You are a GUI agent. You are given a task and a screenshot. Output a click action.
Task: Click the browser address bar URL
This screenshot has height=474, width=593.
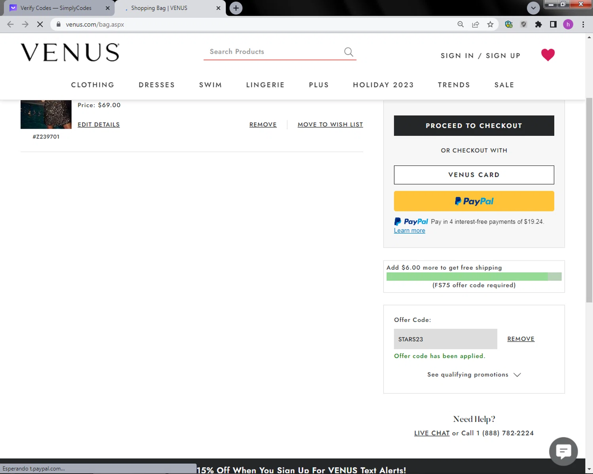point(95,24)
